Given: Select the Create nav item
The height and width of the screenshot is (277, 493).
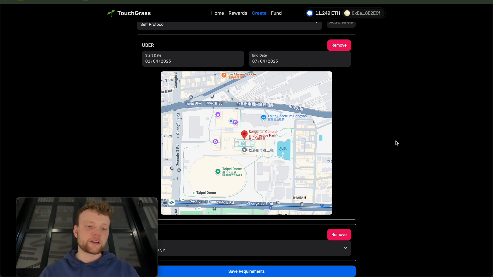Looking at the screenshot, I should pos(259,13).
